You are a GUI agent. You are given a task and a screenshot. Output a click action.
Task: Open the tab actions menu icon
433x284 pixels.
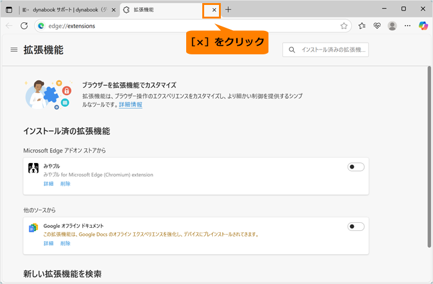pos(9,10)
